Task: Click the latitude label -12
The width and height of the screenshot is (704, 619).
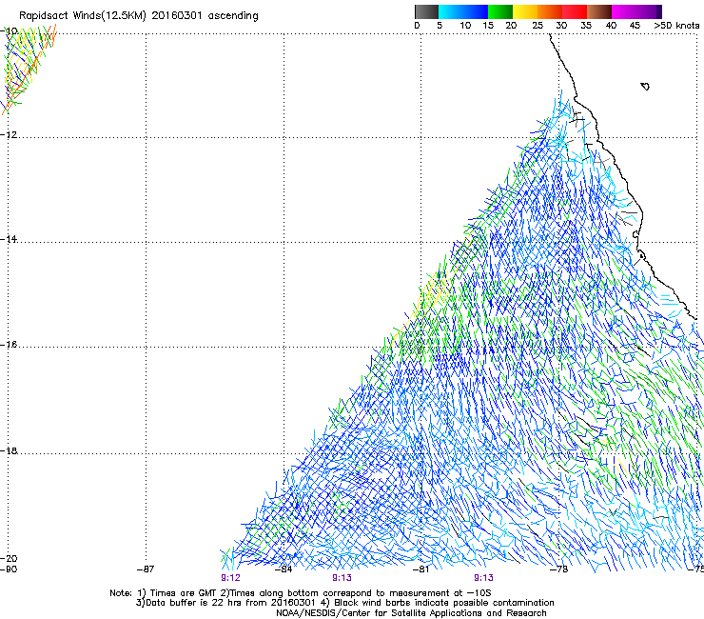Action: 10,134
